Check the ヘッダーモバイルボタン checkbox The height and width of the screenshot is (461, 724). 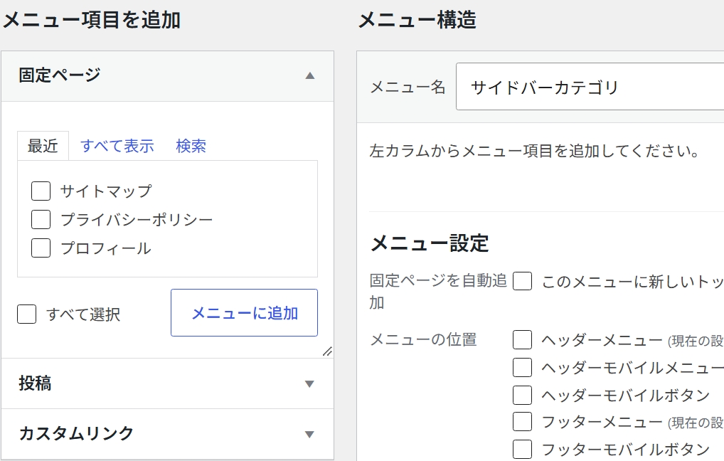click(522, 396)
